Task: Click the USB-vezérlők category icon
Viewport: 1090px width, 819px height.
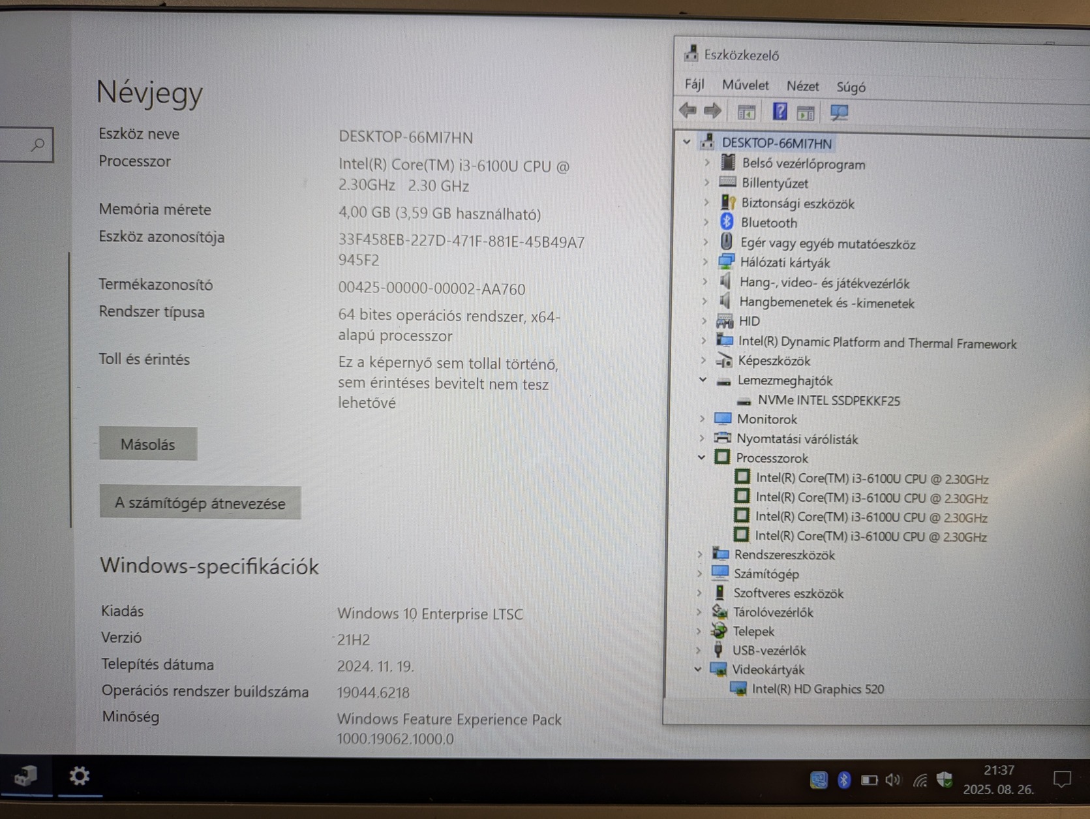Action: 719,649
